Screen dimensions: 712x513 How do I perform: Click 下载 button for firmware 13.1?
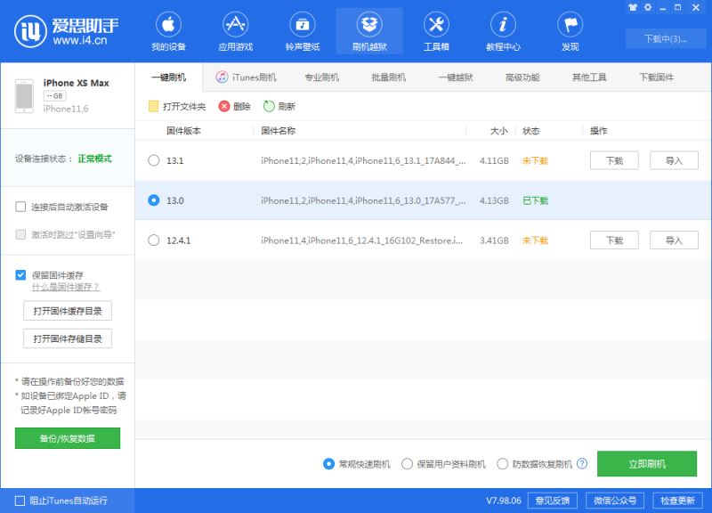pos(614,160)
